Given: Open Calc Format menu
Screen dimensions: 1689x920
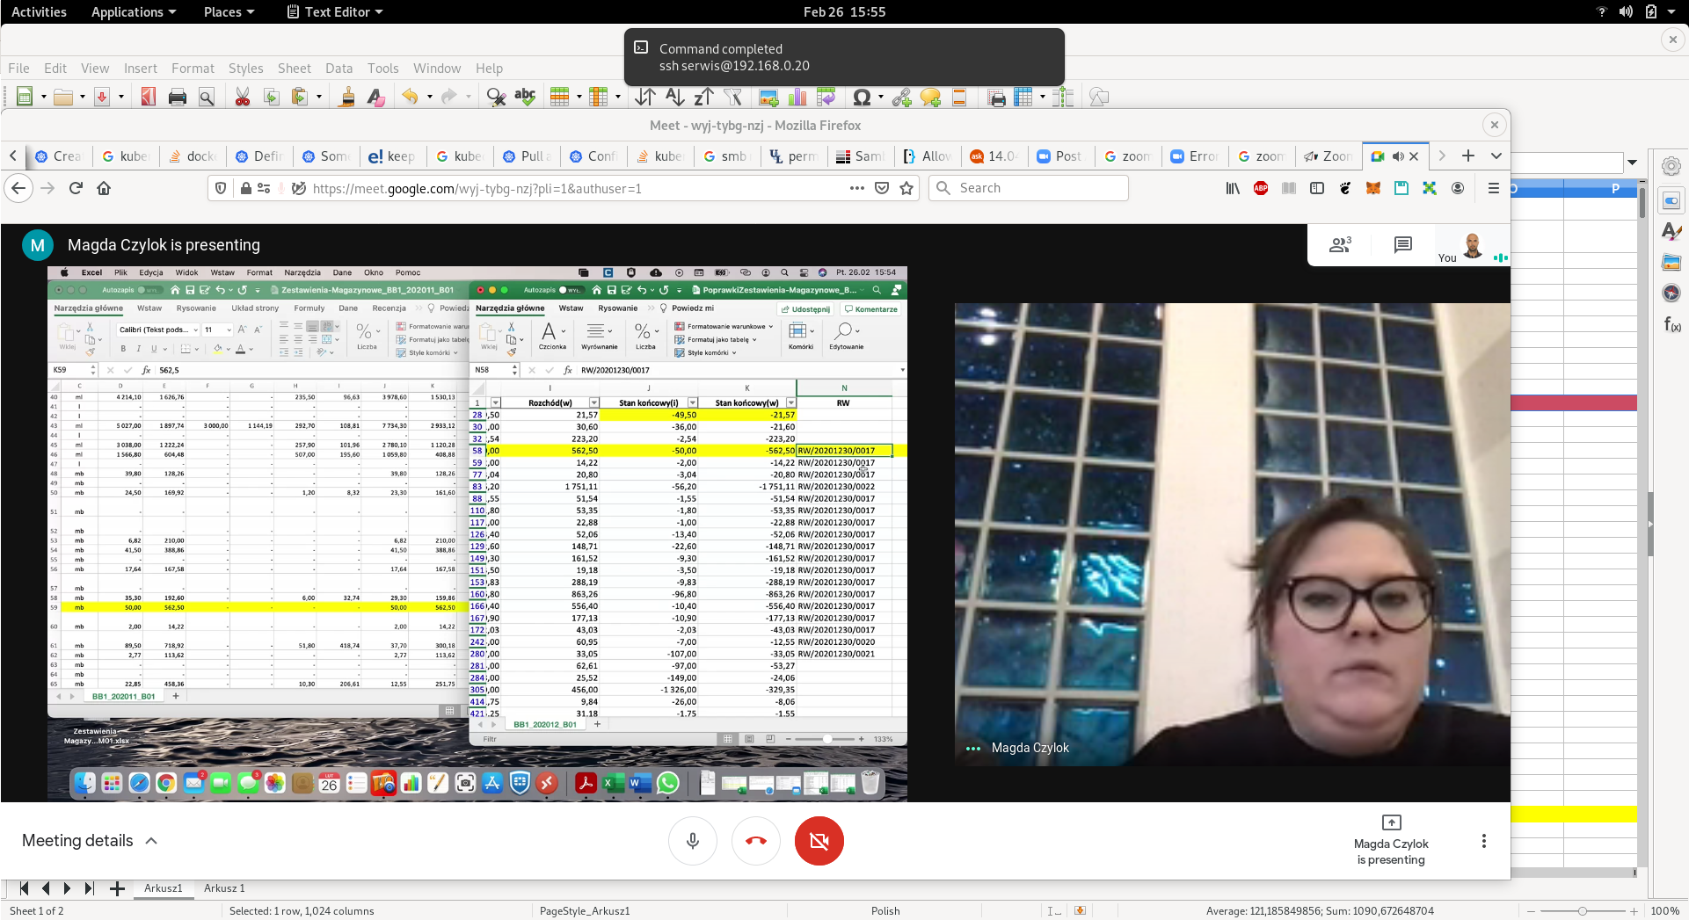Looking at the screenshot, I should (x=193, y=69).
